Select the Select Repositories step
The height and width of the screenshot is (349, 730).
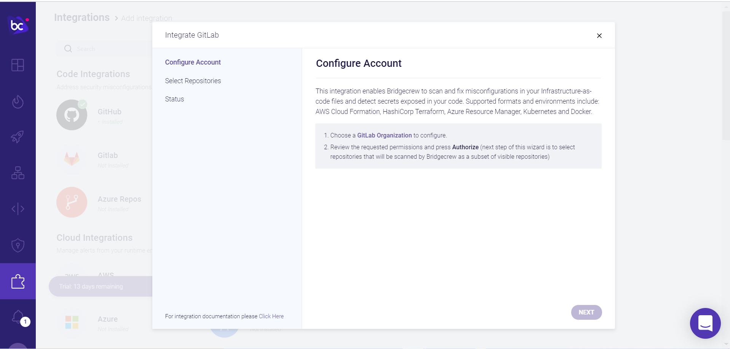pyautogui.click(x=193, y=81)
